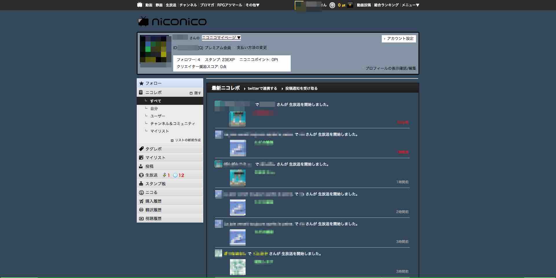Screen dimensions: 556x278
Task: Click 投稿通知を受け取る link
Action: (301, 88)
